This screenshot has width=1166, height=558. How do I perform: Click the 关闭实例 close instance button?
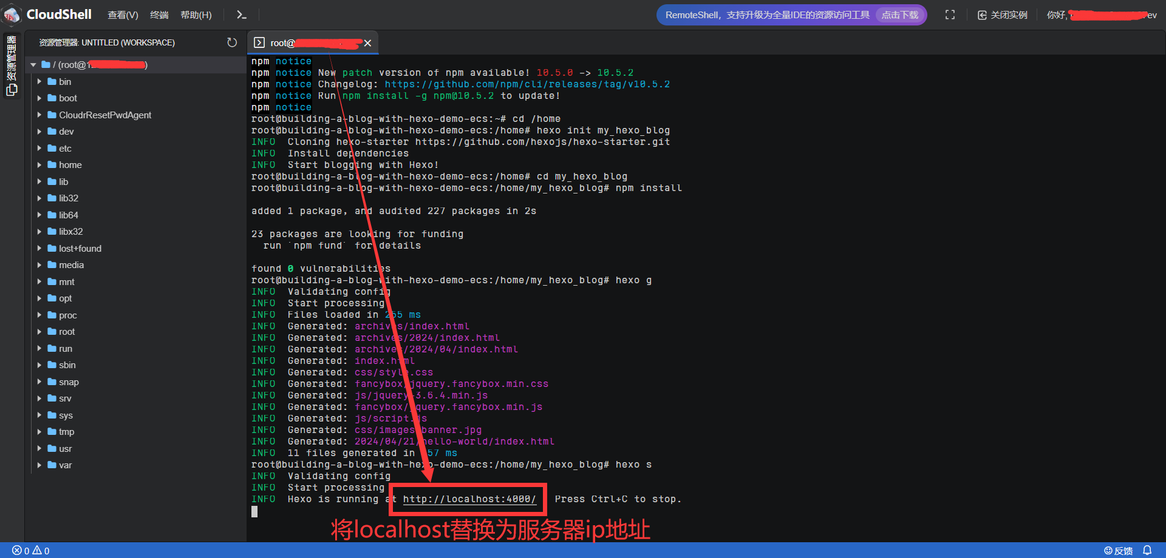pyautogui.click(x=1002, y=15)
